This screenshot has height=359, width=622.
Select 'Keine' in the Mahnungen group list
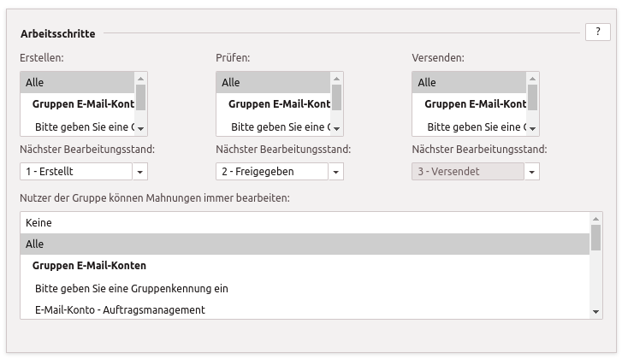[304, 223]
